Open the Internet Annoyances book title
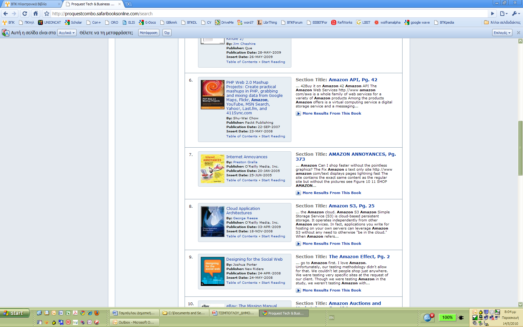The image size is (523, 327). [247, 157]
